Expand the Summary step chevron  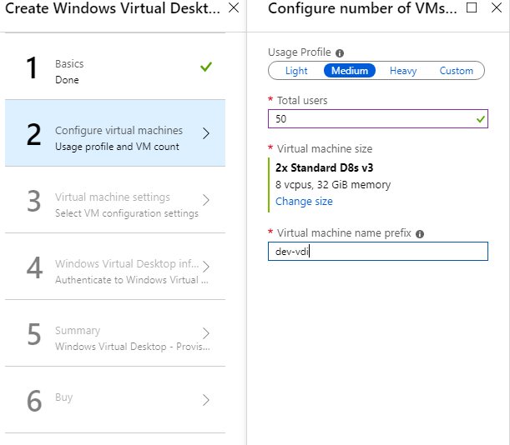[x=206, y=333]
